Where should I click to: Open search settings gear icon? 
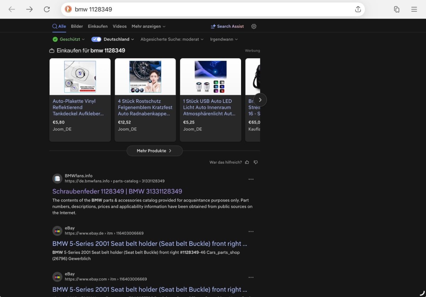coord(254,26)
